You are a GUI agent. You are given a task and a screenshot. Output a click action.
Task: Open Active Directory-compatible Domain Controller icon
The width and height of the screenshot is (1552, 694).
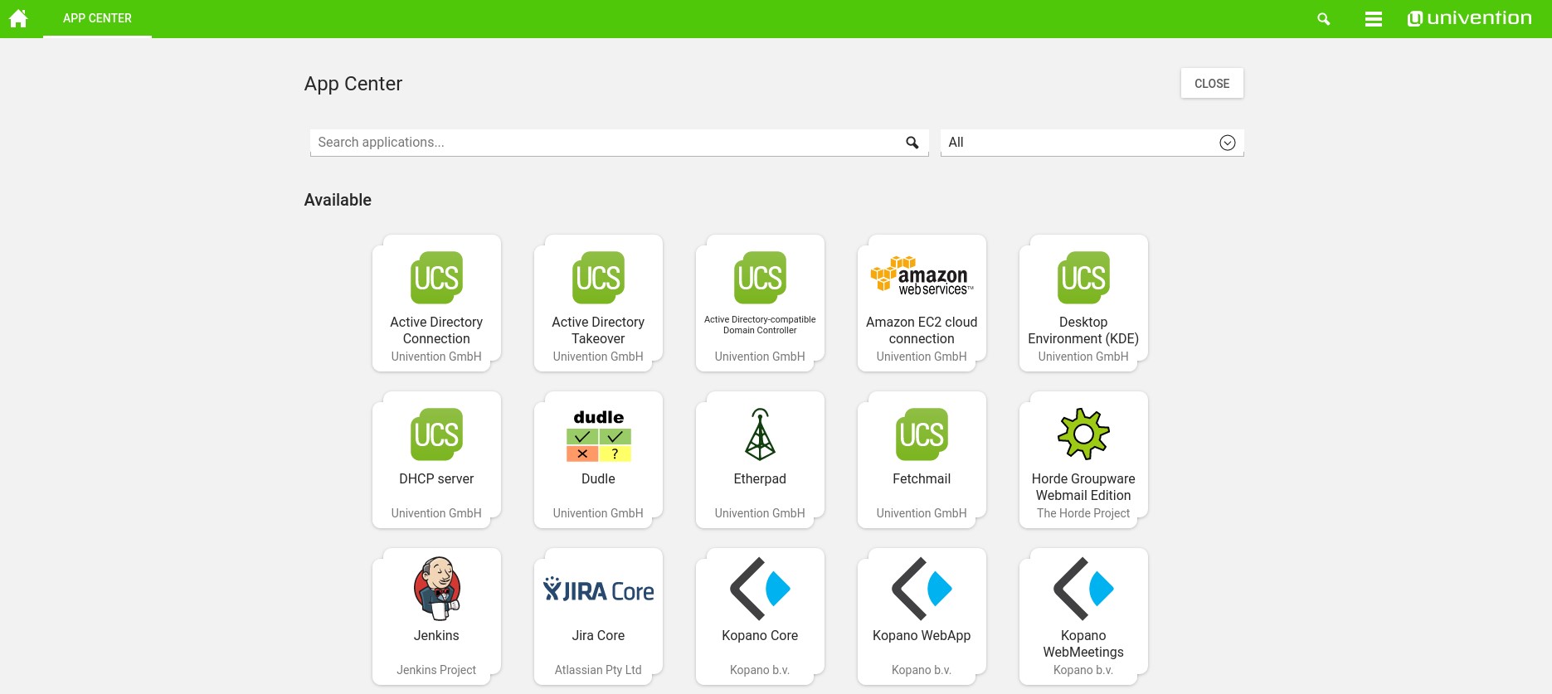(x=760, y=278)
